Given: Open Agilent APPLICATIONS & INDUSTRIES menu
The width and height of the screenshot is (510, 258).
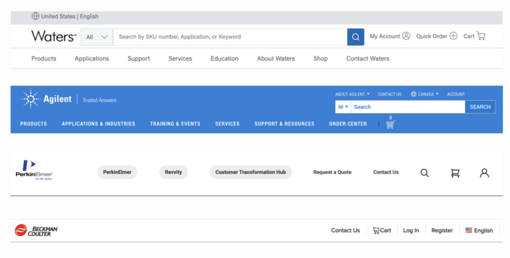Looking at the screenshot, I should (x=98, y=124).
